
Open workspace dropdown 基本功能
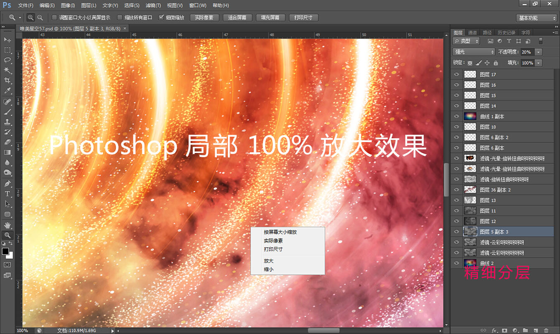pyautogui.click(x=537, y=18)
